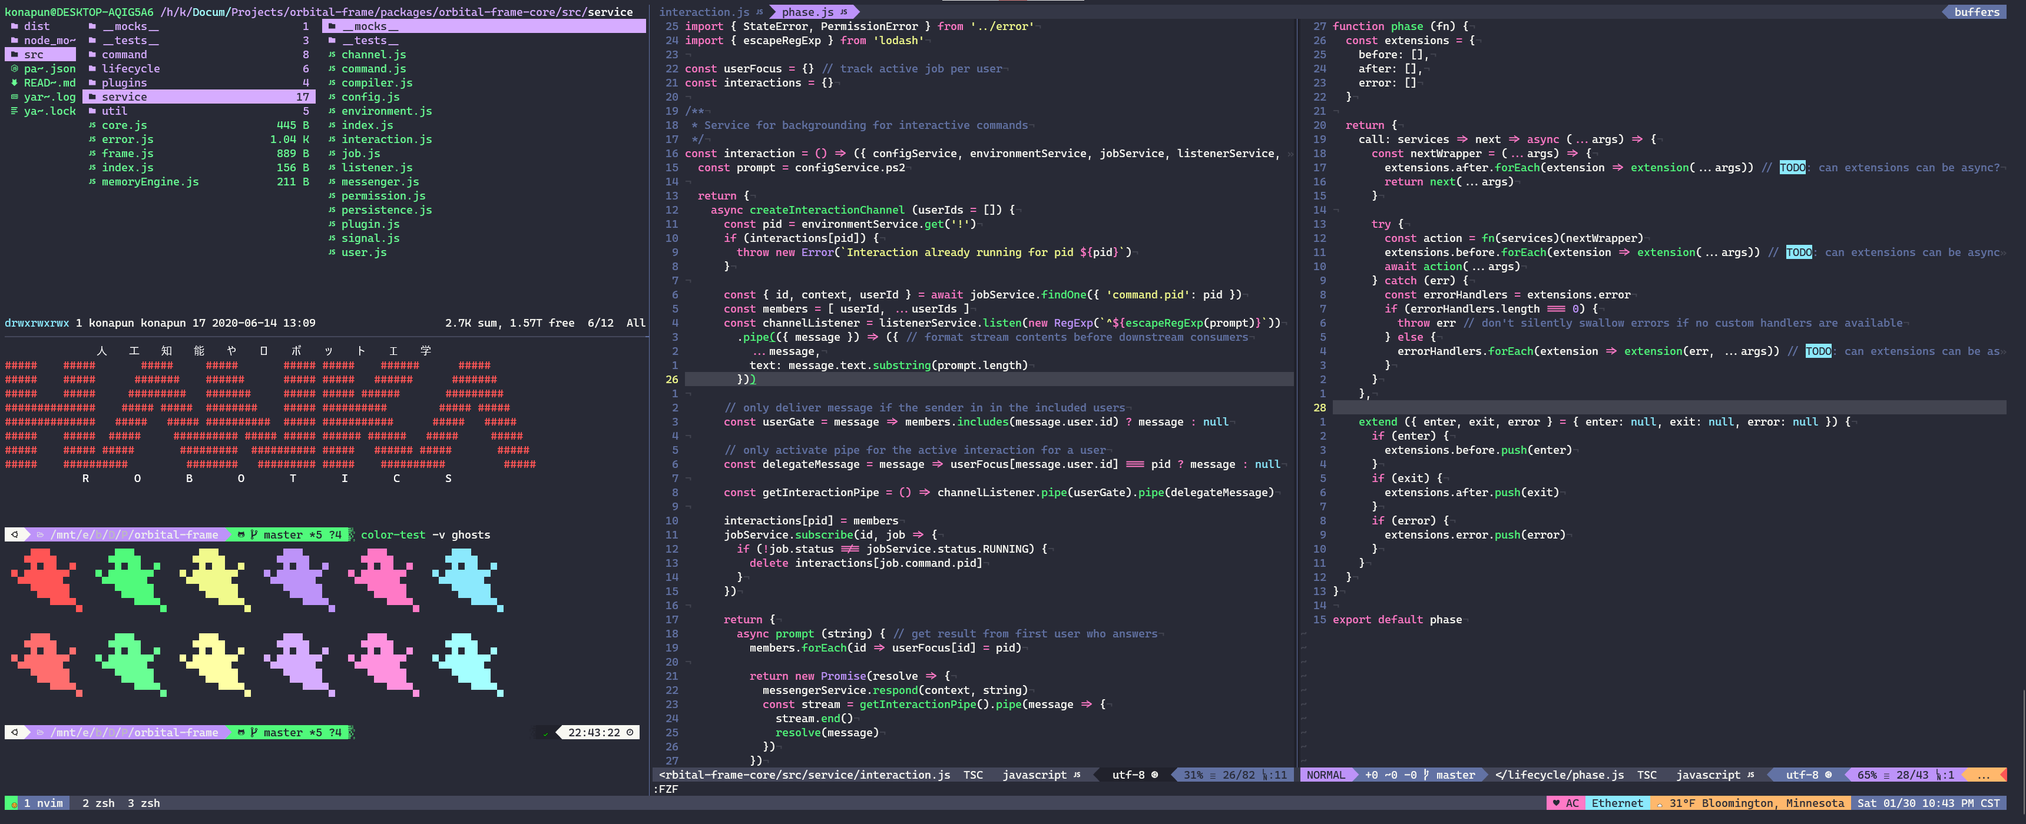The width and height of the screenshot is (2026, 824).
Task: Expand the __tests__ folder in right column
Action: 370,40
